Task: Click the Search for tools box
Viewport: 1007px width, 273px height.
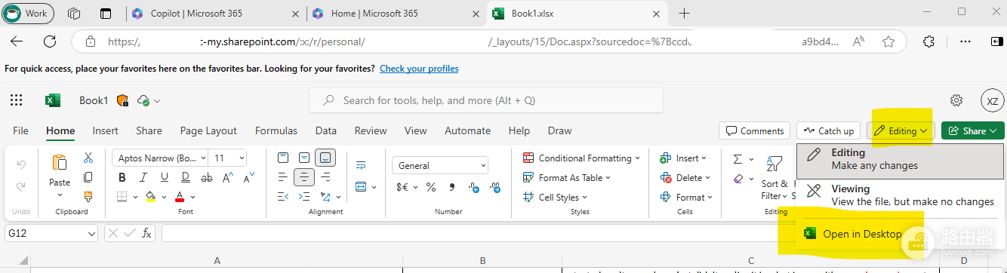Action: pos(486,100)
